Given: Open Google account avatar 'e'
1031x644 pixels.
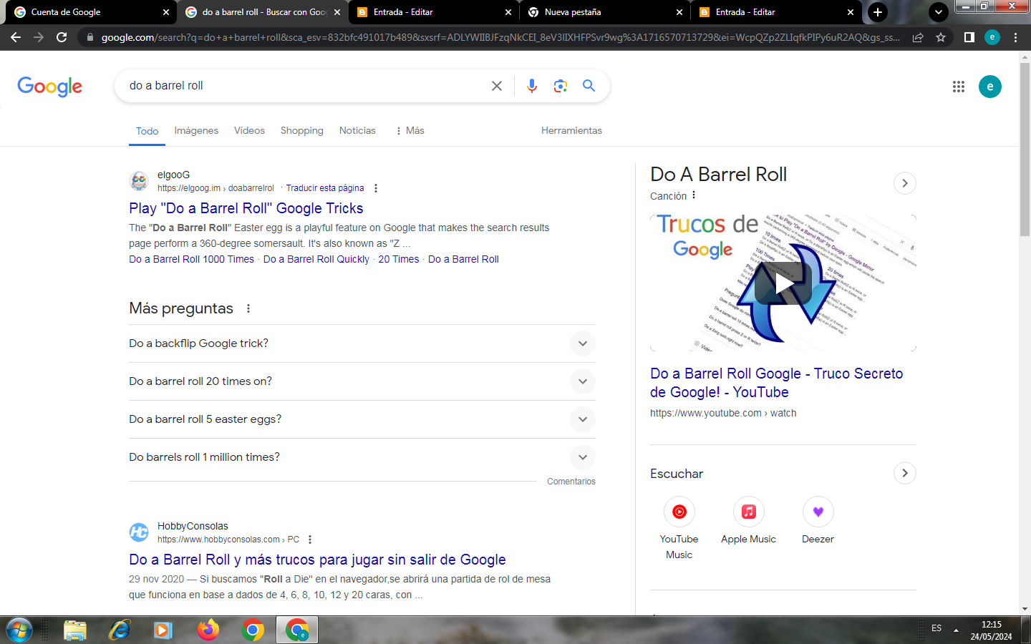Looking at the screenshot, I should click(990, 87).
